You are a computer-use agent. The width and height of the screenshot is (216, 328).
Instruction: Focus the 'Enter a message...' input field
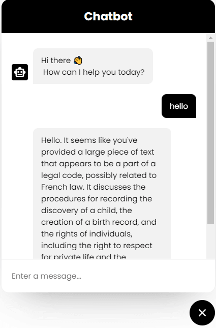[108, 276]
